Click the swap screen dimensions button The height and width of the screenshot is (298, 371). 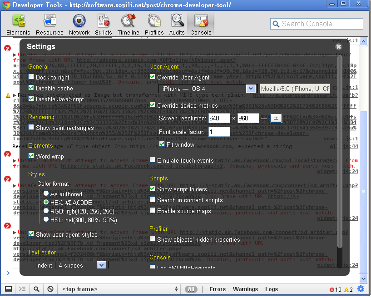click(x=276, y=119)
